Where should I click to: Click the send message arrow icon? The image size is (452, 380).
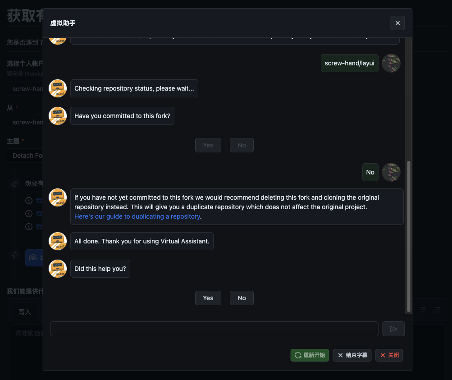pos(393,329)
